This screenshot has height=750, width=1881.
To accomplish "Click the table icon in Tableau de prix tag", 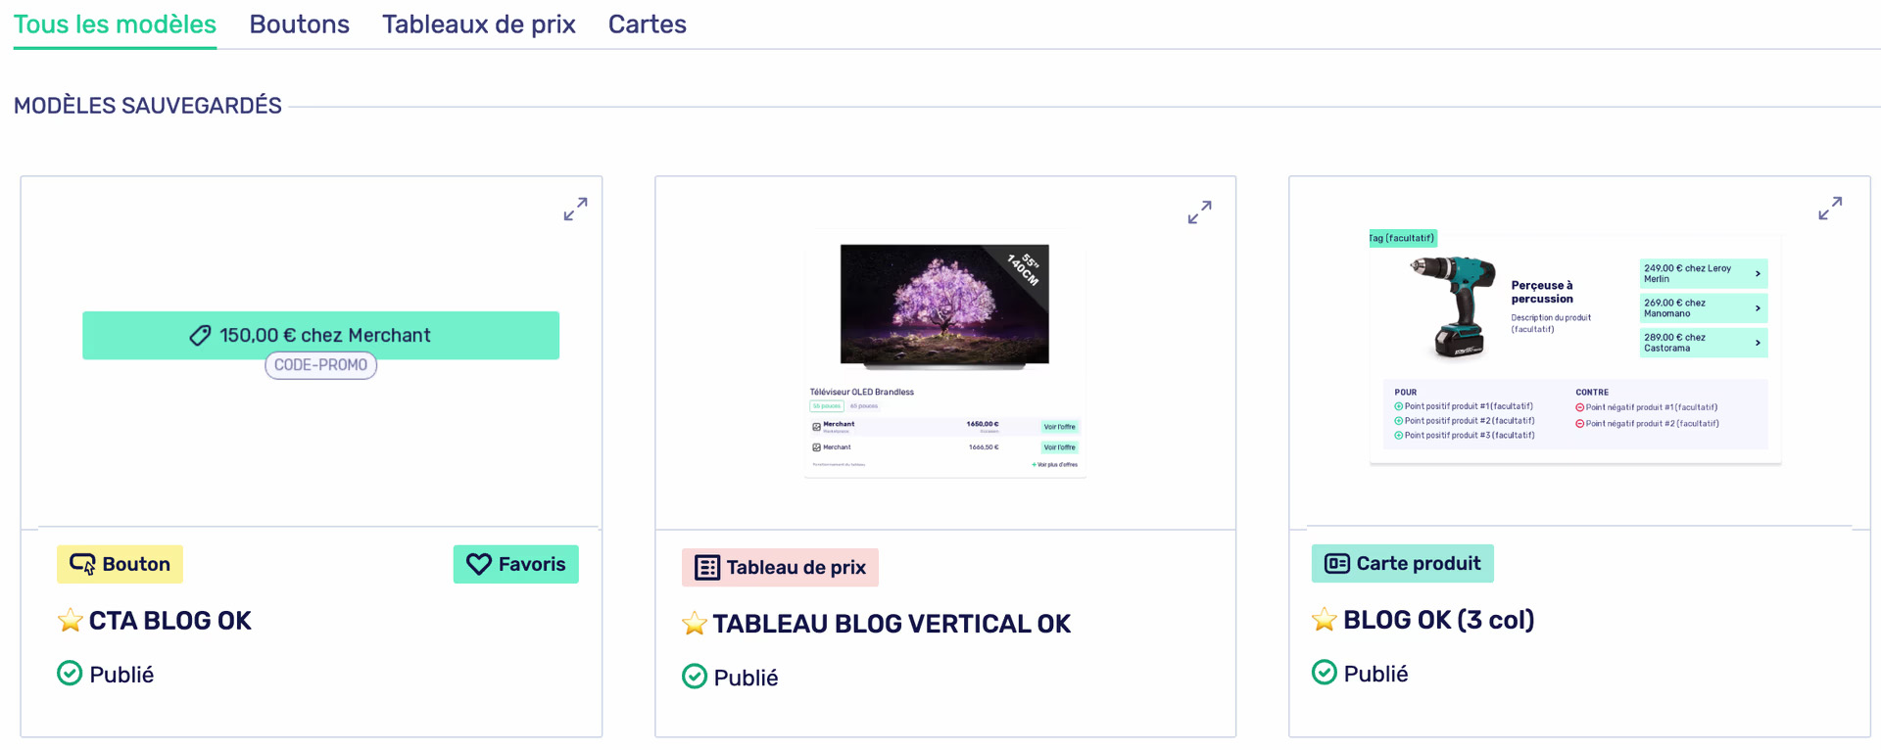I will coord(707,568).
